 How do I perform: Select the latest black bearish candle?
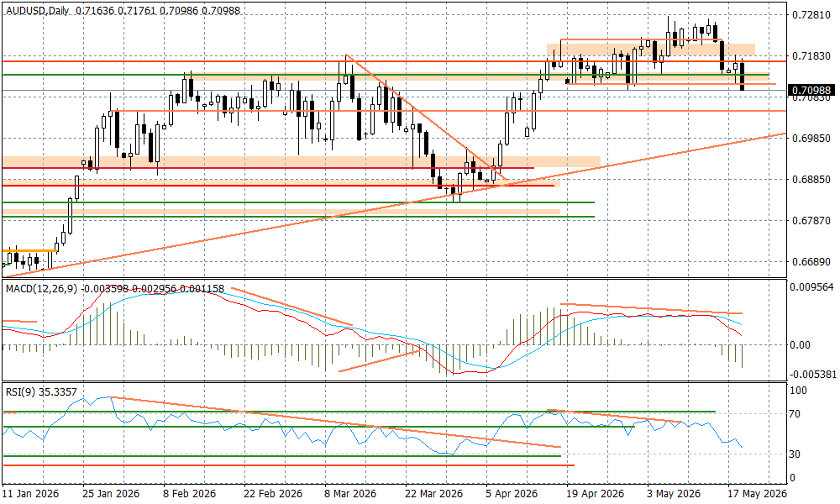[743, 76]
